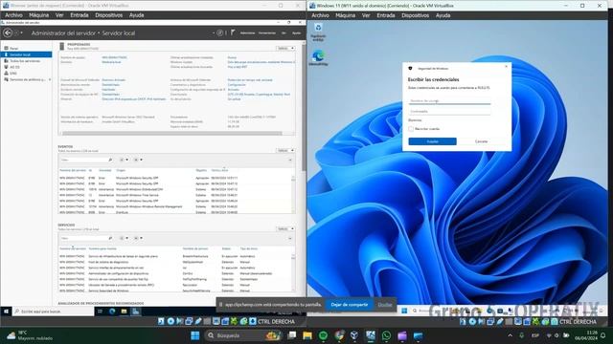This screenshot has width=613, height=344.
Task: Launch Edge from server VM taskbar
Action: click(112, 312)
